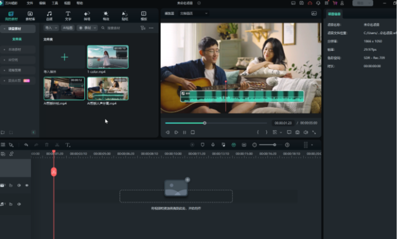
Task: Mute the audio track speaker icon
Action: [x=19, y=204]
